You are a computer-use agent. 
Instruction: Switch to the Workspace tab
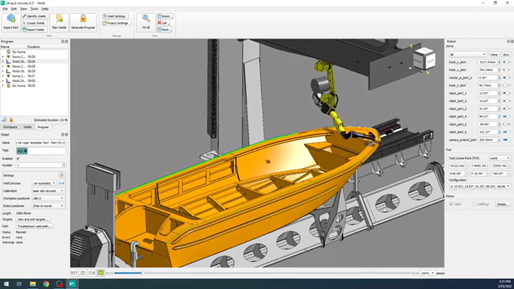[x=10, y=127]
